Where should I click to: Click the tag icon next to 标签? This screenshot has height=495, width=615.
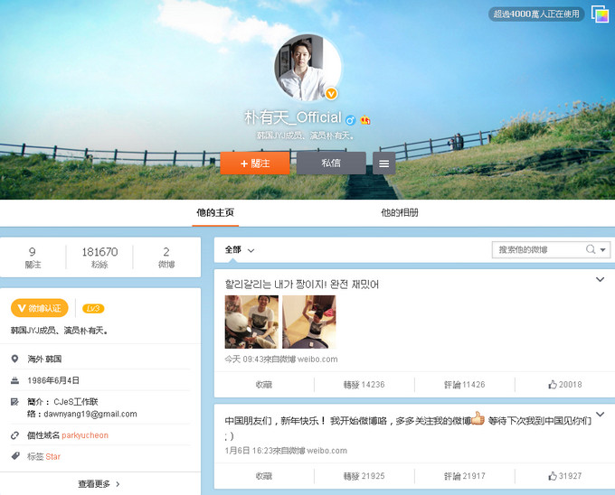pyautogui.click(x=14, y=456)
